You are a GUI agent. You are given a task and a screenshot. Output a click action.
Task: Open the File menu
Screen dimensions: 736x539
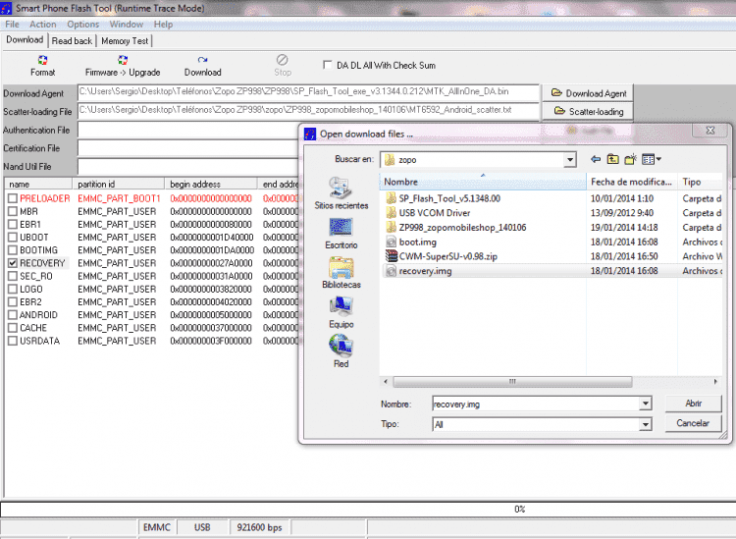tap(12, 25)
